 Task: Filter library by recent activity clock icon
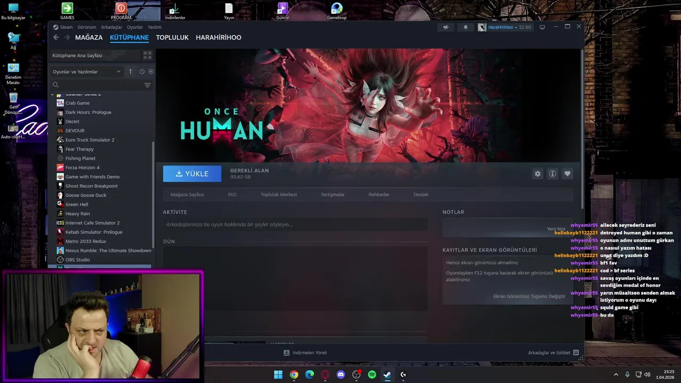point(142,71)
